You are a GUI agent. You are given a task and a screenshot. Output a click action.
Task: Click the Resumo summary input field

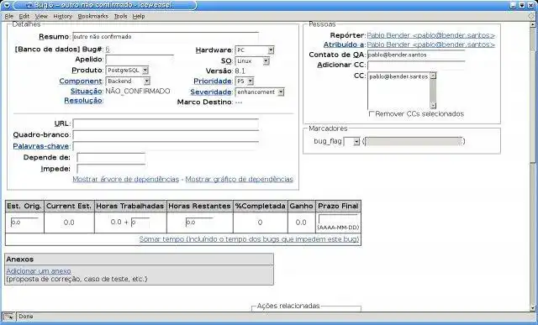(x=166, y=37)
